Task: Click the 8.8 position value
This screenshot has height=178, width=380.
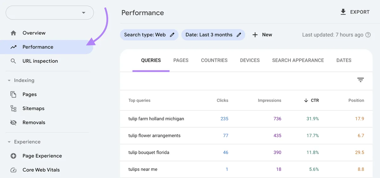Action: (x=361, y=169)
